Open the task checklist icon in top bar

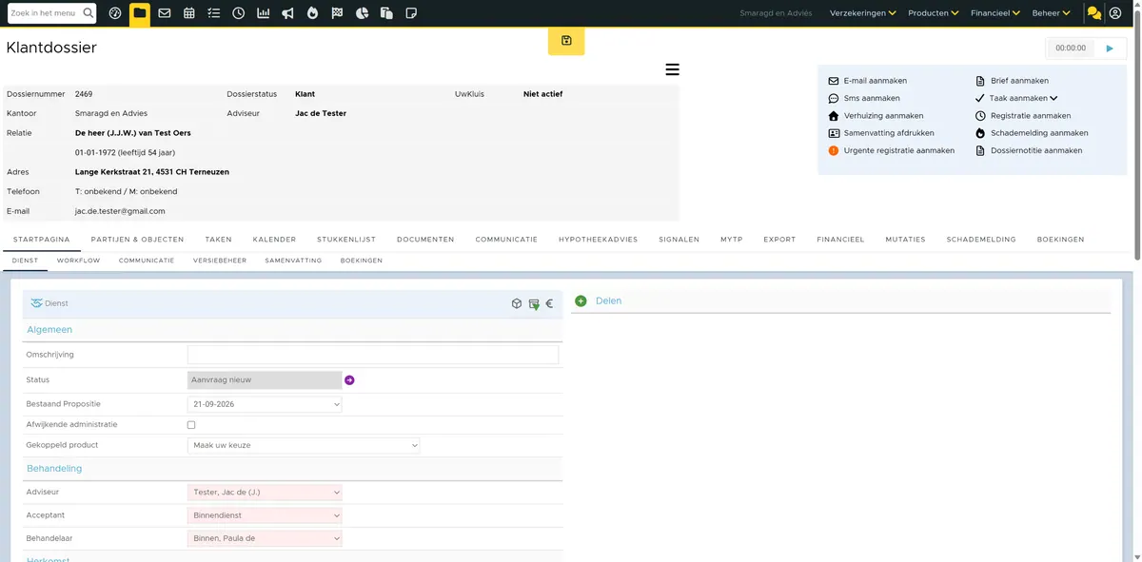pyautogui.click(x=214, y=13)
